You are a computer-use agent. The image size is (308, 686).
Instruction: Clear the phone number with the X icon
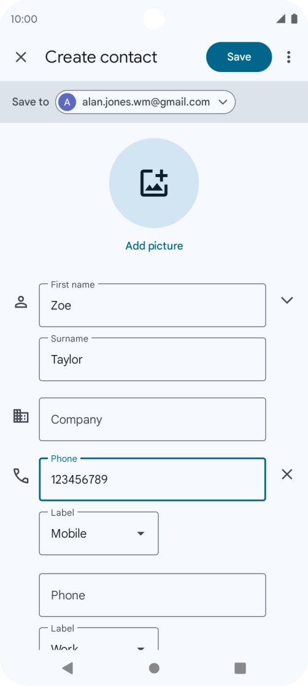click(287, 474)
